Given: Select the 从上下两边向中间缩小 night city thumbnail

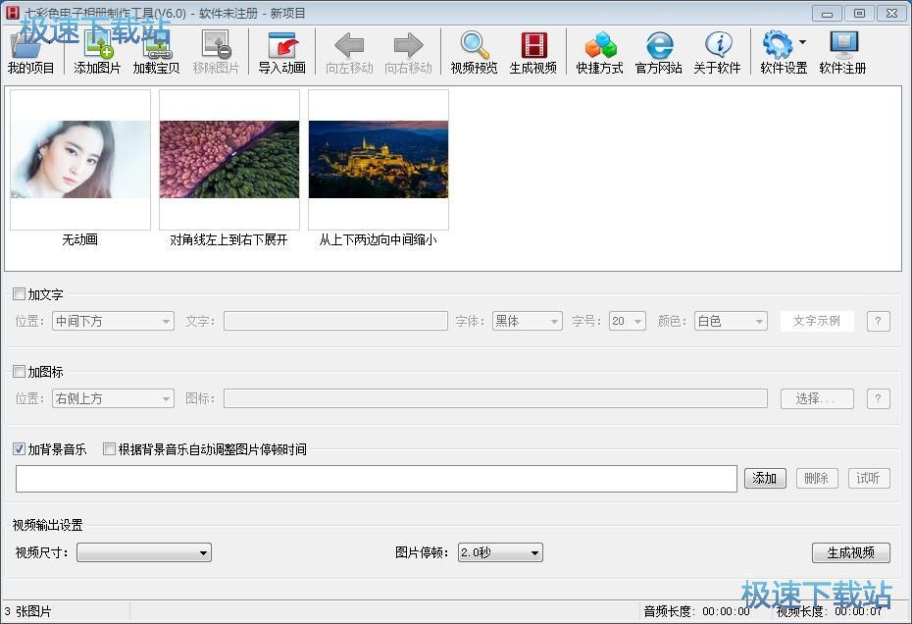Looking at the screenshot, I should (379, 160).
